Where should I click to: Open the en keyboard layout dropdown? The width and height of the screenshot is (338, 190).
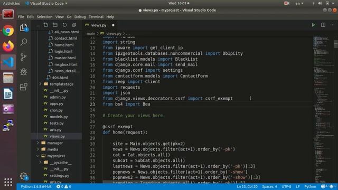(x=299, y=3)
